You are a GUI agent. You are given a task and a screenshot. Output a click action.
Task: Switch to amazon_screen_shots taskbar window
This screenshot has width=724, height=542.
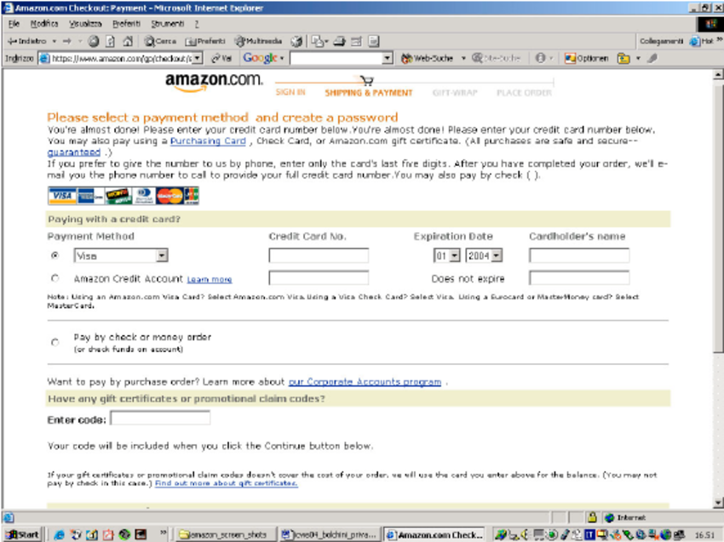point(226,534)
